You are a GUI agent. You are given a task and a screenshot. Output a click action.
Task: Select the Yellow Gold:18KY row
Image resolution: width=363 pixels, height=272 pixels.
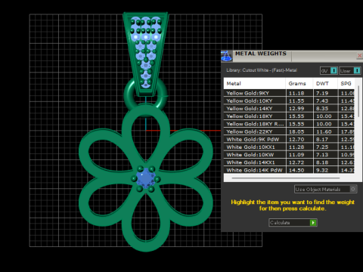click(x=289, y=116)
